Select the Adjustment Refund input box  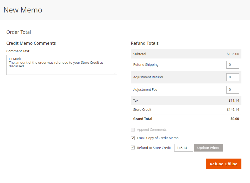[232, 77]
